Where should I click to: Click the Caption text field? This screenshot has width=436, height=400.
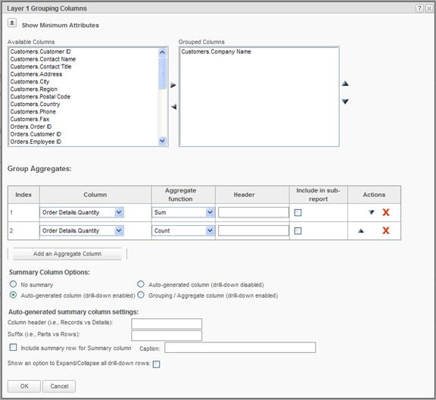click(240, 348)
